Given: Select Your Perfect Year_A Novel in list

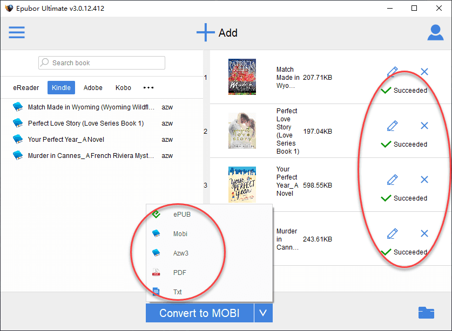Looking at the screenshot, I should pyautogui.click(x=66, y=139).
